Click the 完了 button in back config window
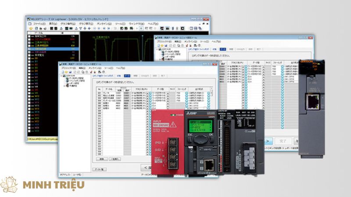Image resolution: width=351 pixels, height=197 pixels. coord(284,141)
